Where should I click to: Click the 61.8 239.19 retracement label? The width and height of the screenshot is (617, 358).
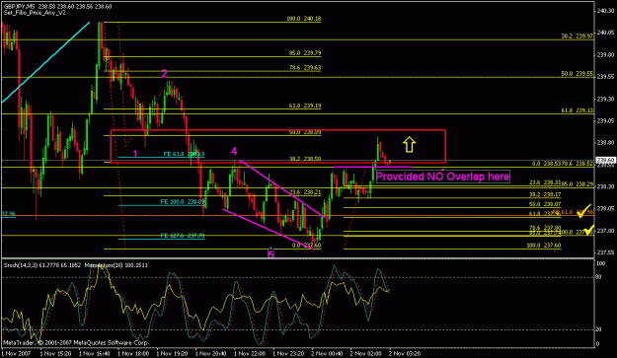[x=305, y=106]
